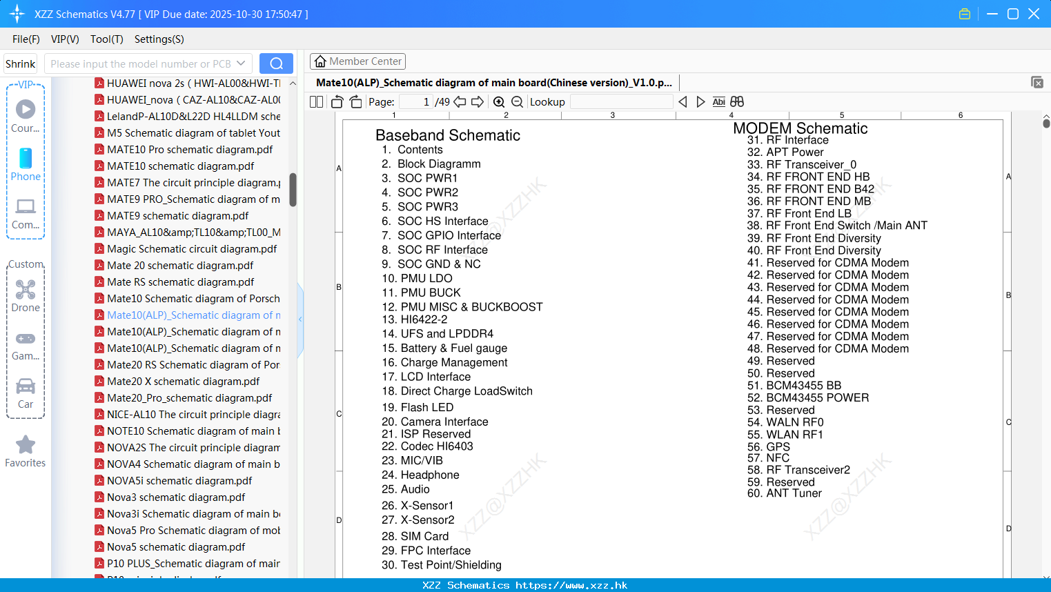This screenshot has height=592, width=1051.
Task: Zoom in on the schematic
Action: [x=499, y=101]
